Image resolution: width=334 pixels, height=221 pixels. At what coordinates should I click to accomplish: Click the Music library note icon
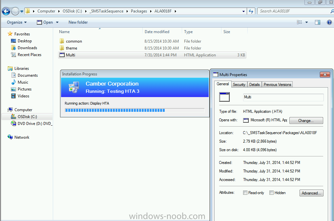pyautogui.click(x=13, y=82)
